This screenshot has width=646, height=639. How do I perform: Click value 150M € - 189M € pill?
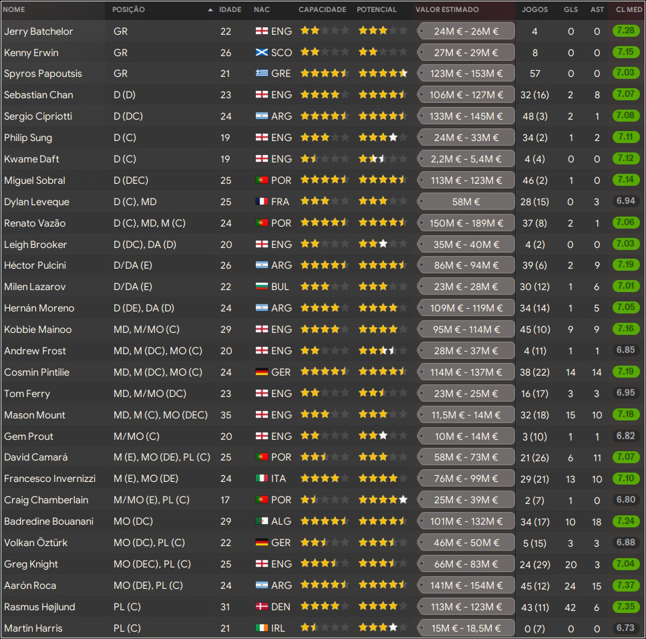(x=466, y=223)
